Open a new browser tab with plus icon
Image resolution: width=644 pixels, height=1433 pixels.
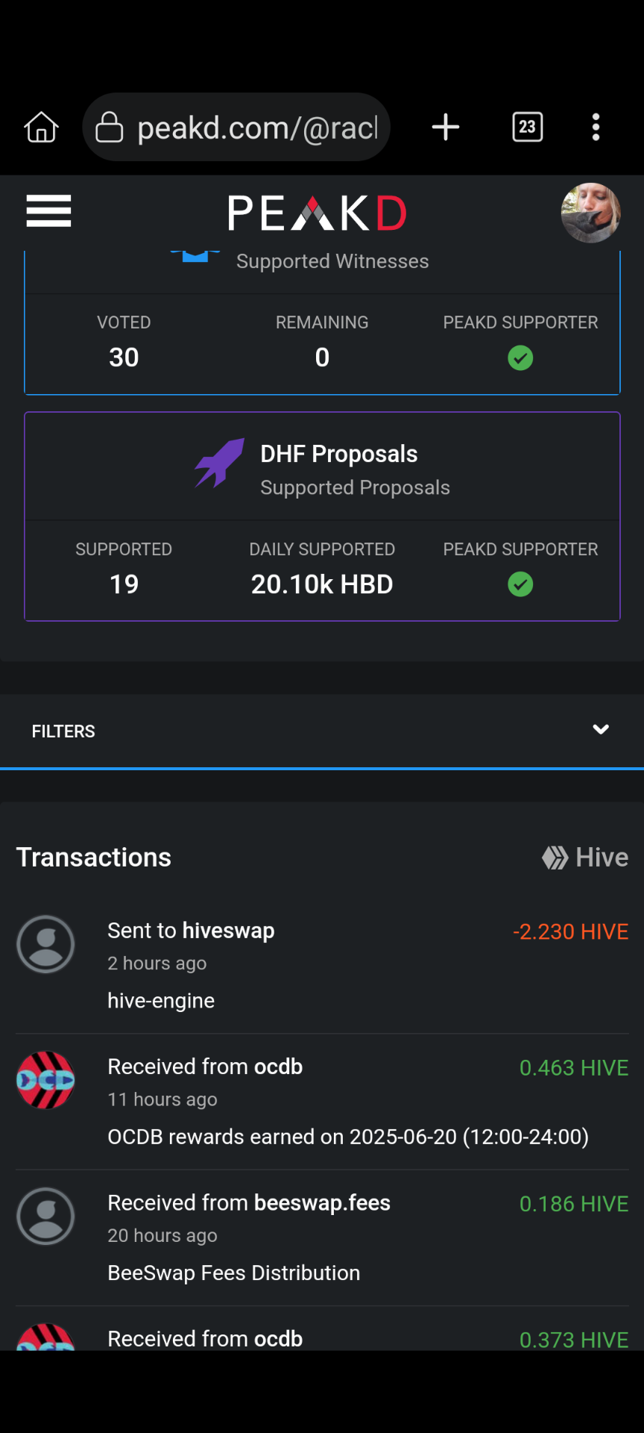[446, 127]
